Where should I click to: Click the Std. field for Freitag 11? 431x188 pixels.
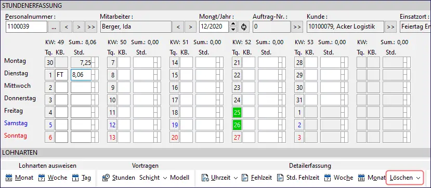coord(143,112)
